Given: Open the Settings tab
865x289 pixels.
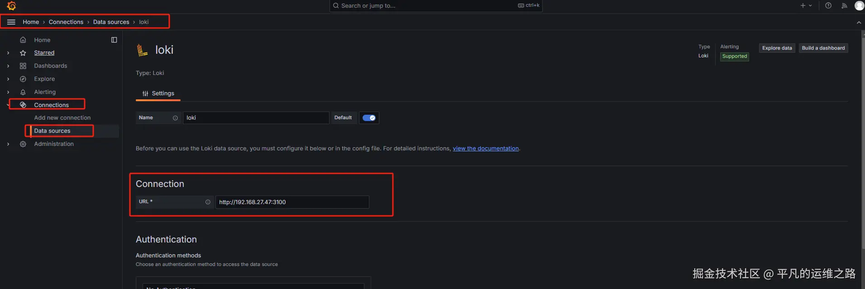Looking at the screenshot, I should click(158, 93).
